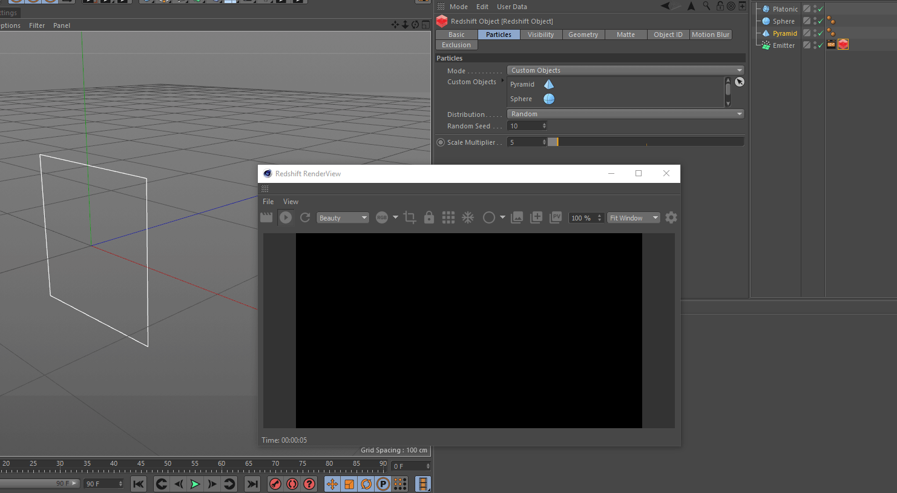This screenshot has width=897, height=493.
Task: Switch to the Visibility tab
Action: pyautogui.click(x=541, y=35)
